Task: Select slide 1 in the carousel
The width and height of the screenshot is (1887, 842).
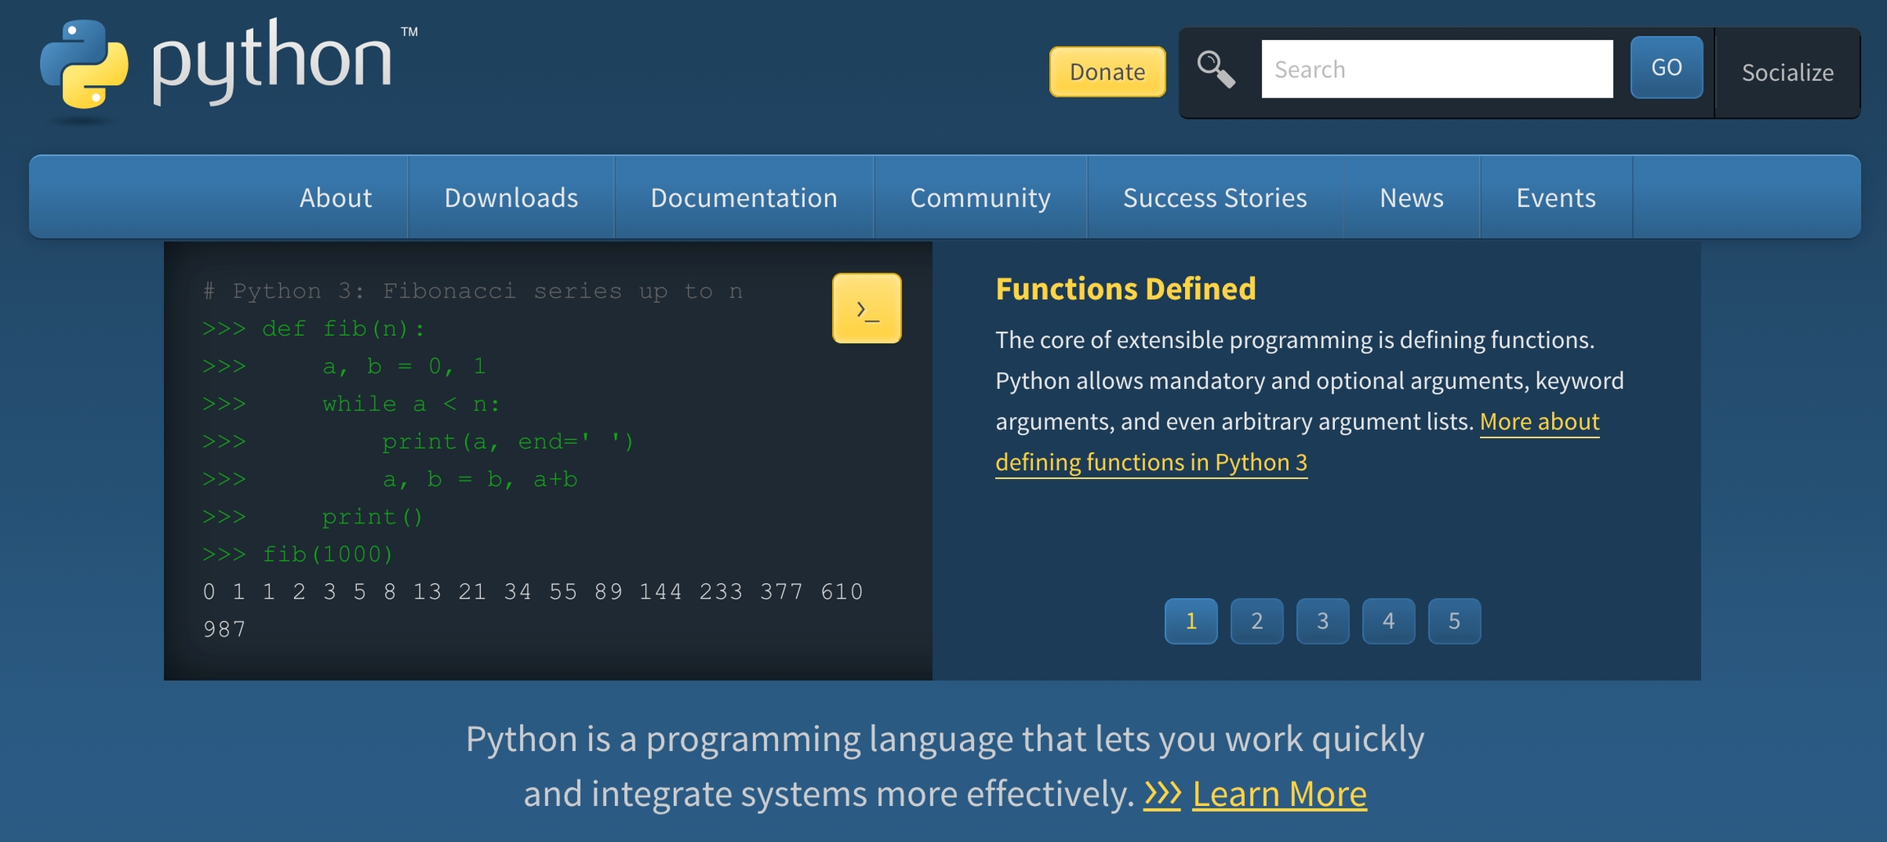Action: point(1191,621)
